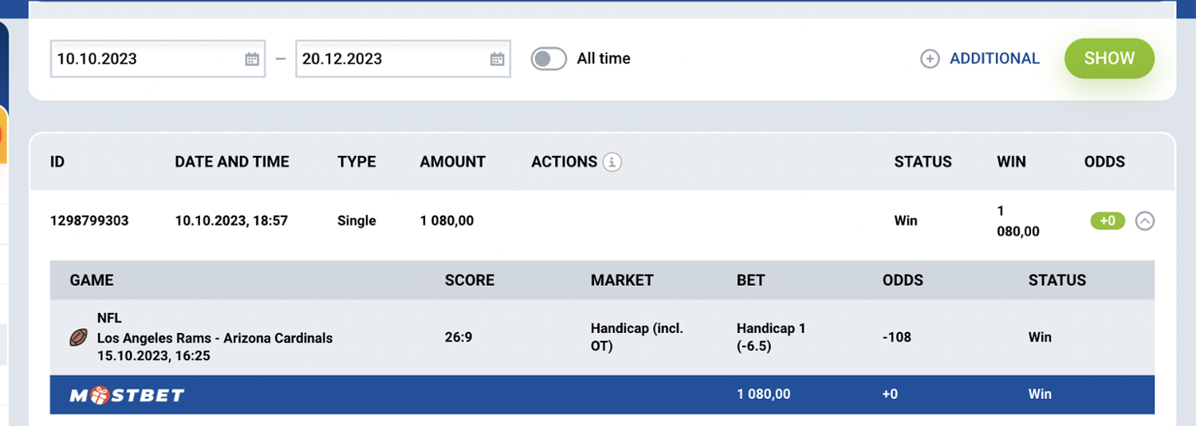Click Los Angeles Rams - Arizona Cardinals game

pyautogui.click(x=214, y=338)
